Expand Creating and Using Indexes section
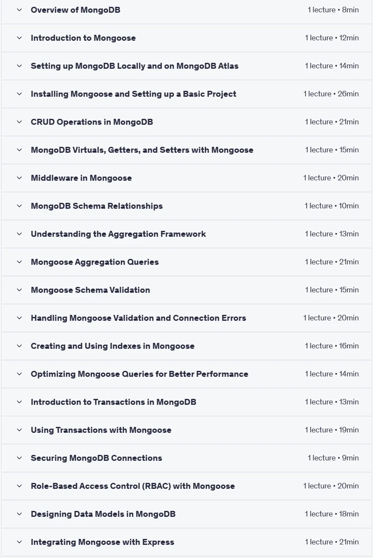This screenshot has height=558, width=373. (x=186, y=346)
